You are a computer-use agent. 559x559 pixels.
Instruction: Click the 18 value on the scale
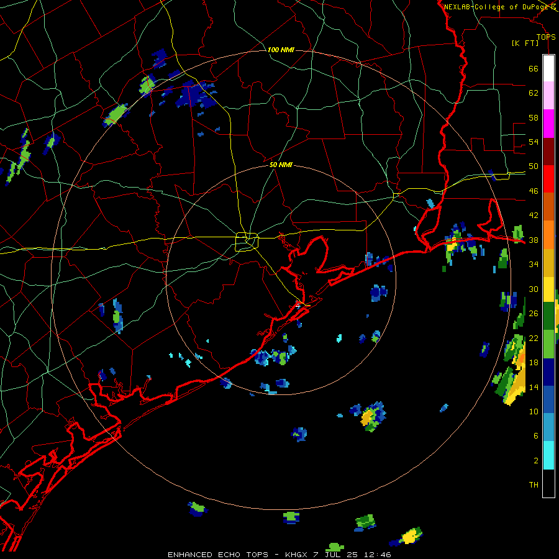coord(534,363)
